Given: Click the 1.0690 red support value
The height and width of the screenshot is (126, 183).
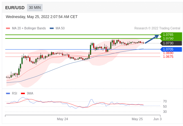Looking at the screenshot, I should (168, 53).
